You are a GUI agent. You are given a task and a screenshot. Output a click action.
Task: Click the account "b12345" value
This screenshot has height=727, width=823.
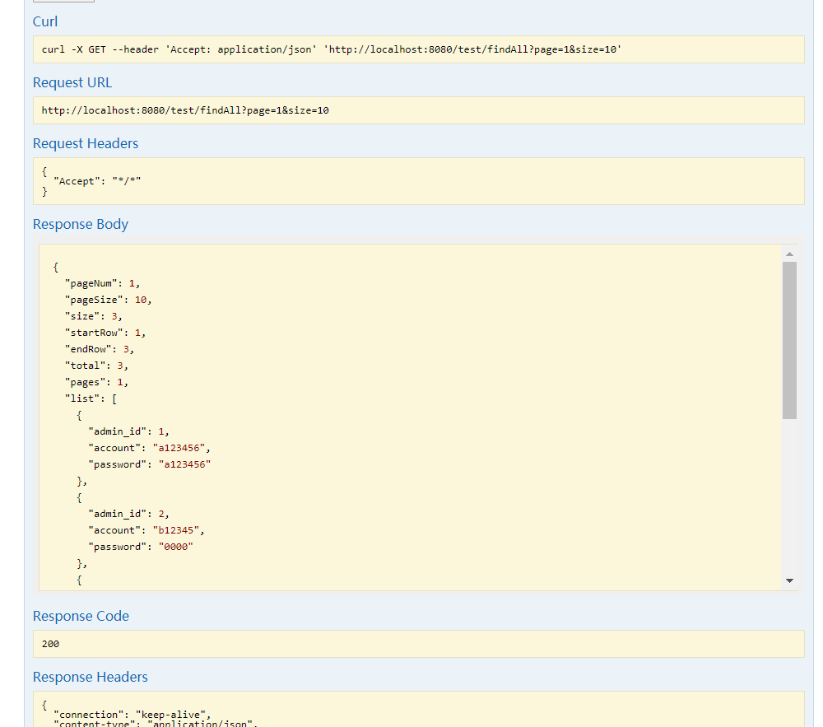pos(176,530)
